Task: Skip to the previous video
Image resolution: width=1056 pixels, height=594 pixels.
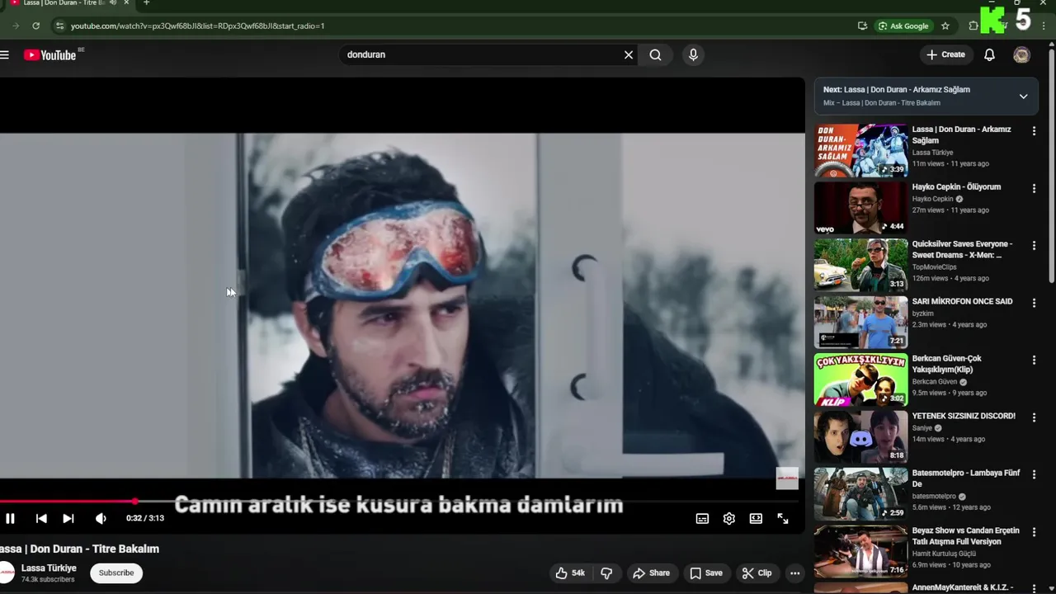Action: point(41,518)
